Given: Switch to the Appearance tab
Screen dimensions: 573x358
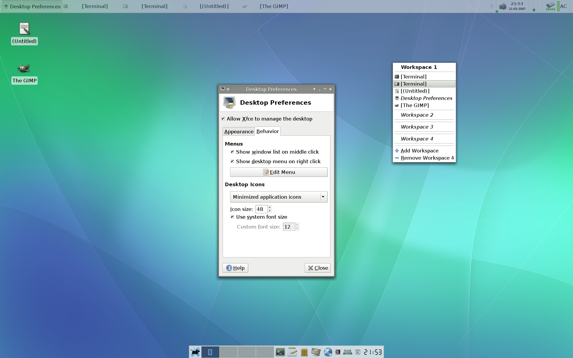Looking at the screenshot, I should pos(238,132).
